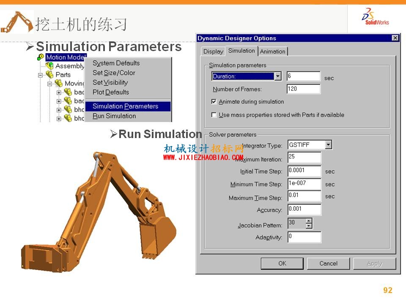406x304 pixels.
Task: Collapse the Parts tree node
Action: click(x=41, y=75)
